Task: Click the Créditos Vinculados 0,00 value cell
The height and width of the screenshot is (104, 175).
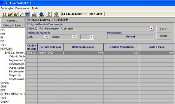Action: [121, 53]
